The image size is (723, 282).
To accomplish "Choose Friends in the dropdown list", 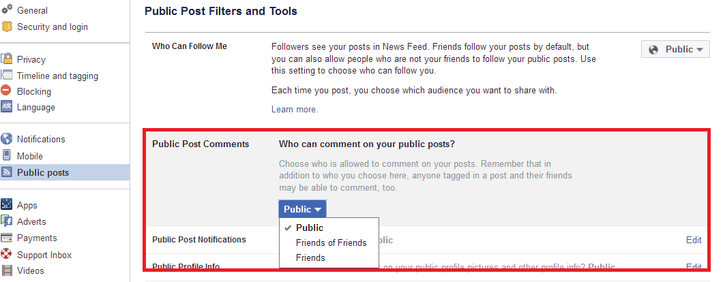I will 310,257.
